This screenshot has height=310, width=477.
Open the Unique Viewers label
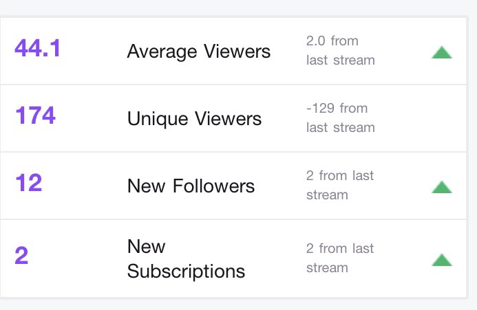pos(194,119)
